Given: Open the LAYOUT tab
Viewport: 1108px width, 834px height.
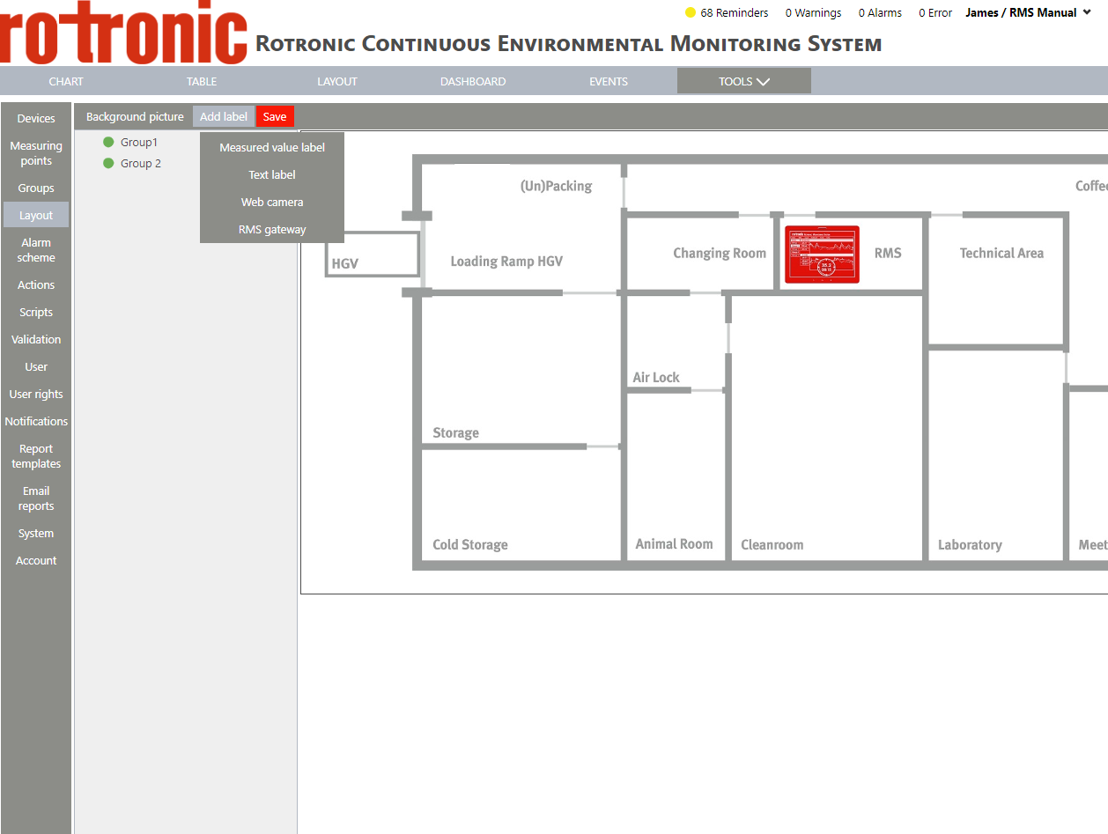Looking at the screenshot, I should point(337,81).
